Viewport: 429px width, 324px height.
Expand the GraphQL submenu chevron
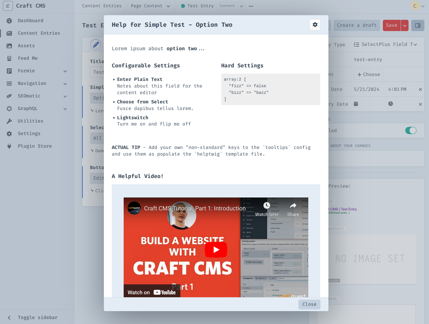coord(65,109)
